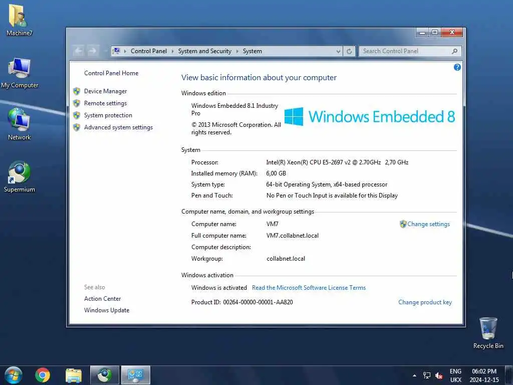Click the shield icon beside Change settings

tap(403, 224)
